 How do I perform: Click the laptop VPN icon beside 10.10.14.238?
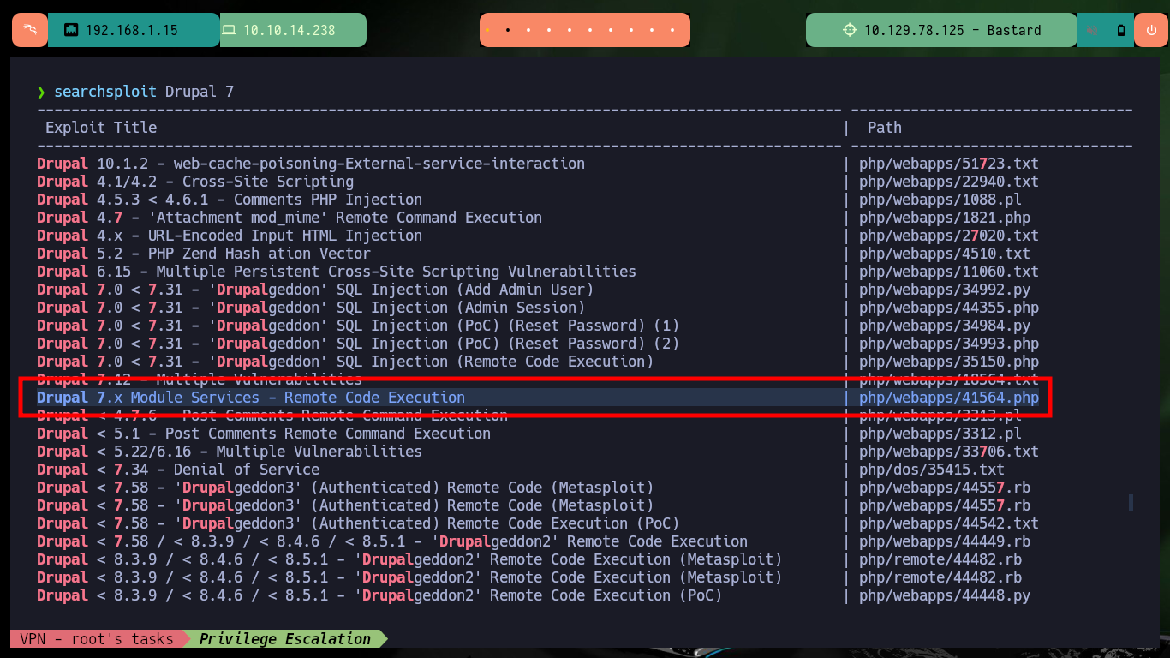[x=229, y=30]
